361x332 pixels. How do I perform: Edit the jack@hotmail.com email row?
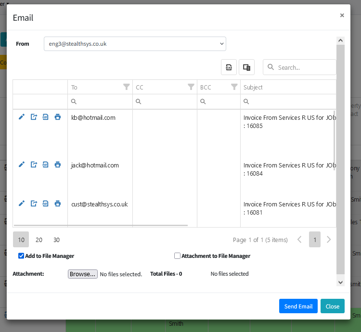(21, 165)
